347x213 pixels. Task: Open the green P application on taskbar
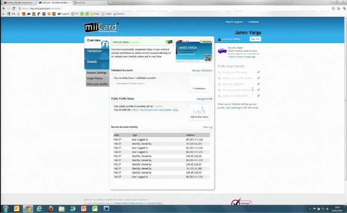[95, 209]
